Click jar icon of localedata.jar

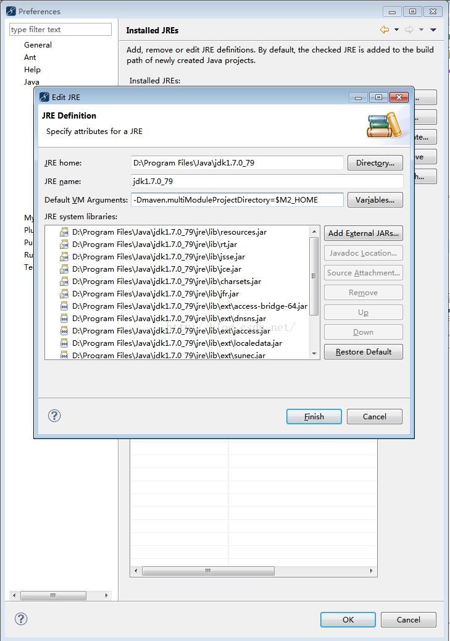(64, 343)
